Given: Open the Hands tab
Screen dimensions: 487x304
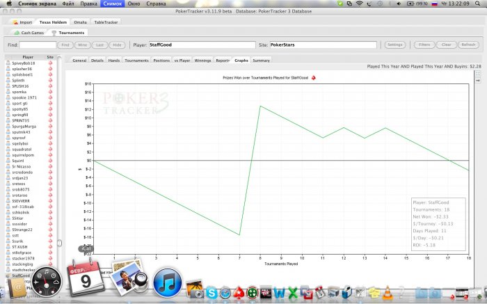Looking at the screenshot, I should coord(113,61).
